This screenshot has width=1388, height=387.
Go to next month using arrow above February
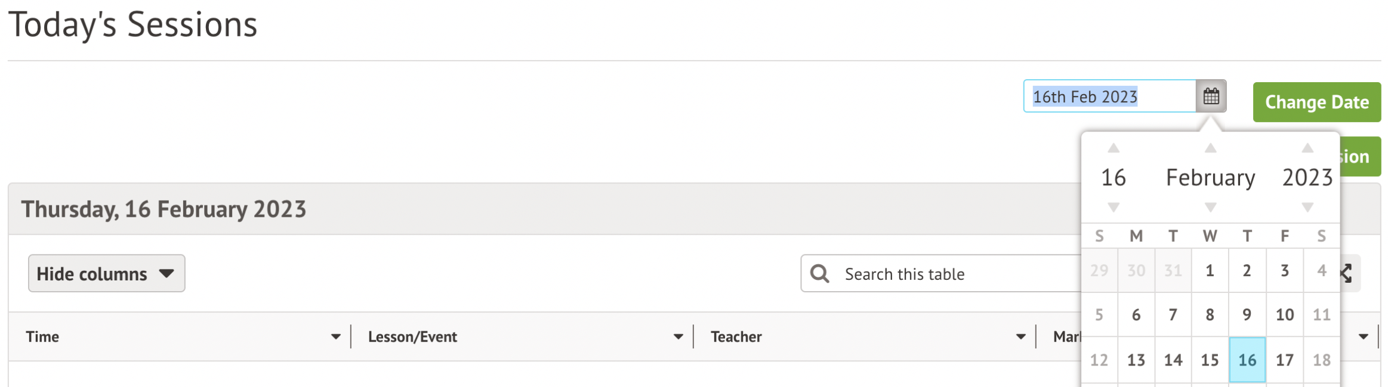click(x=1210, y=148)
